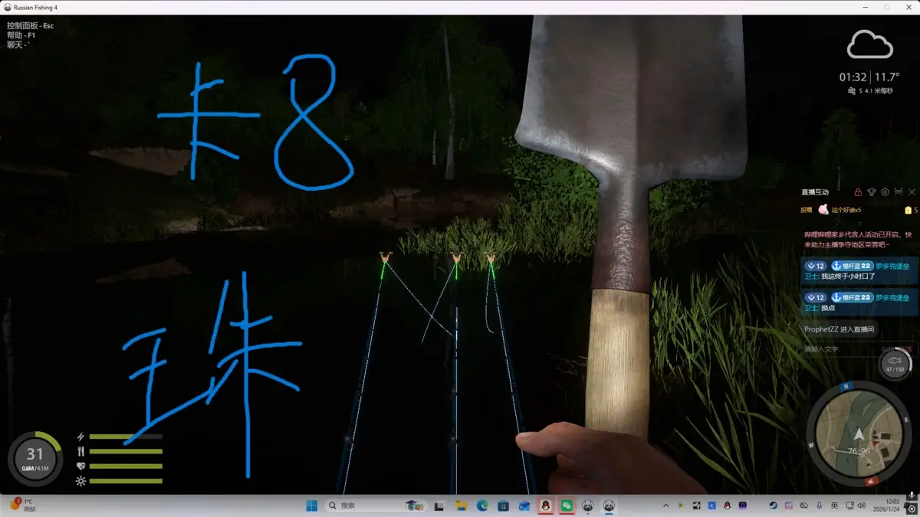Collapse the 直播互动 panel with shrink icon
Viewport: 920px width, 517px height.
tap(899, 191)
